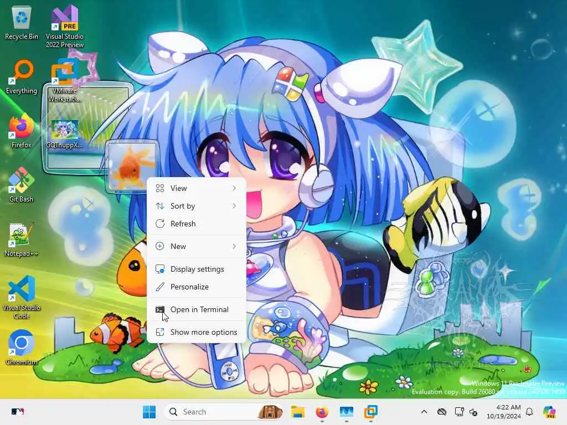This screenshot has height=425, width=567.
Task: Click the taskbar Search box
Action: pyautogui.click(x=224, y=412)
